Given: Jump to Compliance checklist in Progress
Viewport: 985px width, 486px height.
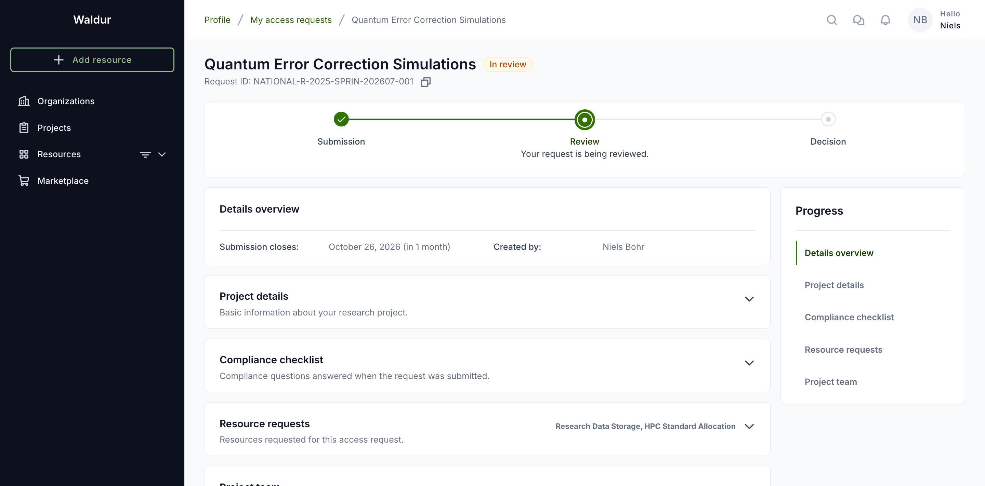Looking at the screenshot, I should coord(849,317).
